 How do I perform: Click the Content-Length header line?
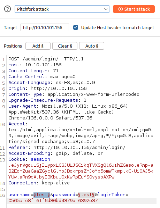[x=33, y=71]
